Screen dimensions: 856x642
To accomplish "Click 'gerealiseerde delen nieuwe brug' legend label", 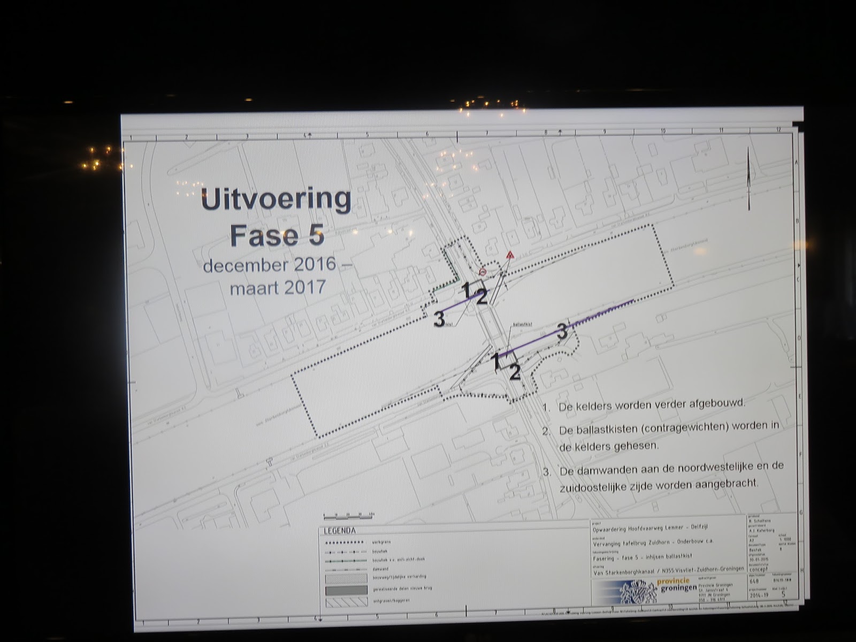I will (x=401, y=588).
